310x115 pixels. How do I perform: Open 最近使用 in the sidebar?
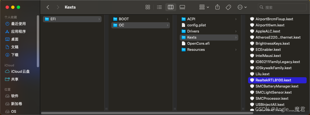click(18, 24)
